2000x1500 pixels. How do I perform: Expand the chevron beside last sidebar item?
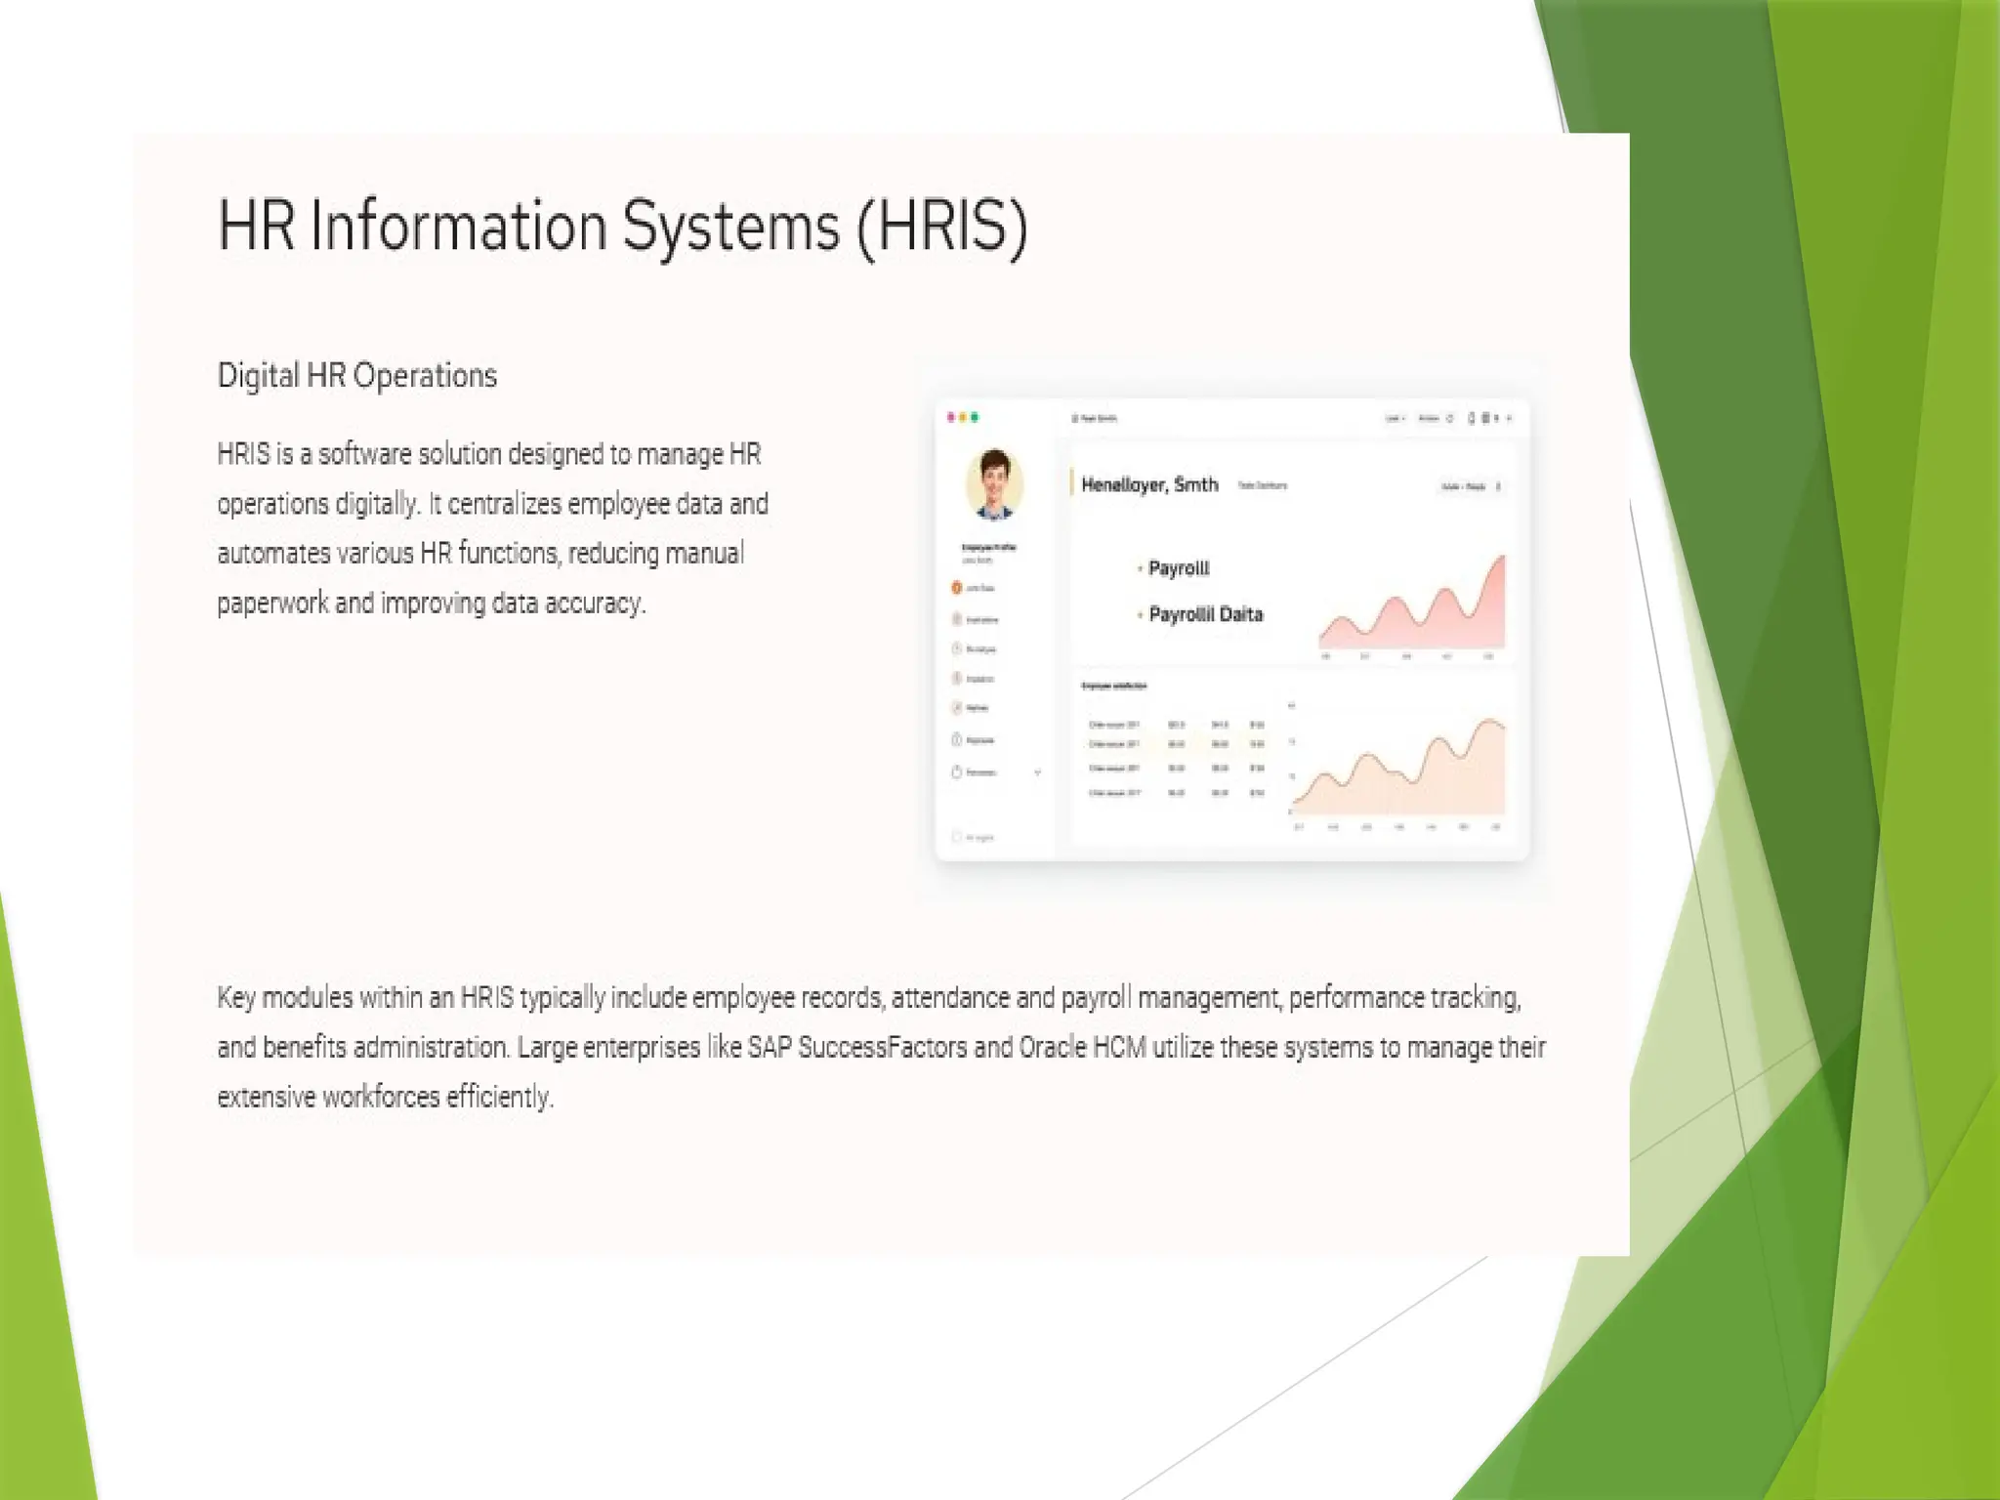(1037, 772)
